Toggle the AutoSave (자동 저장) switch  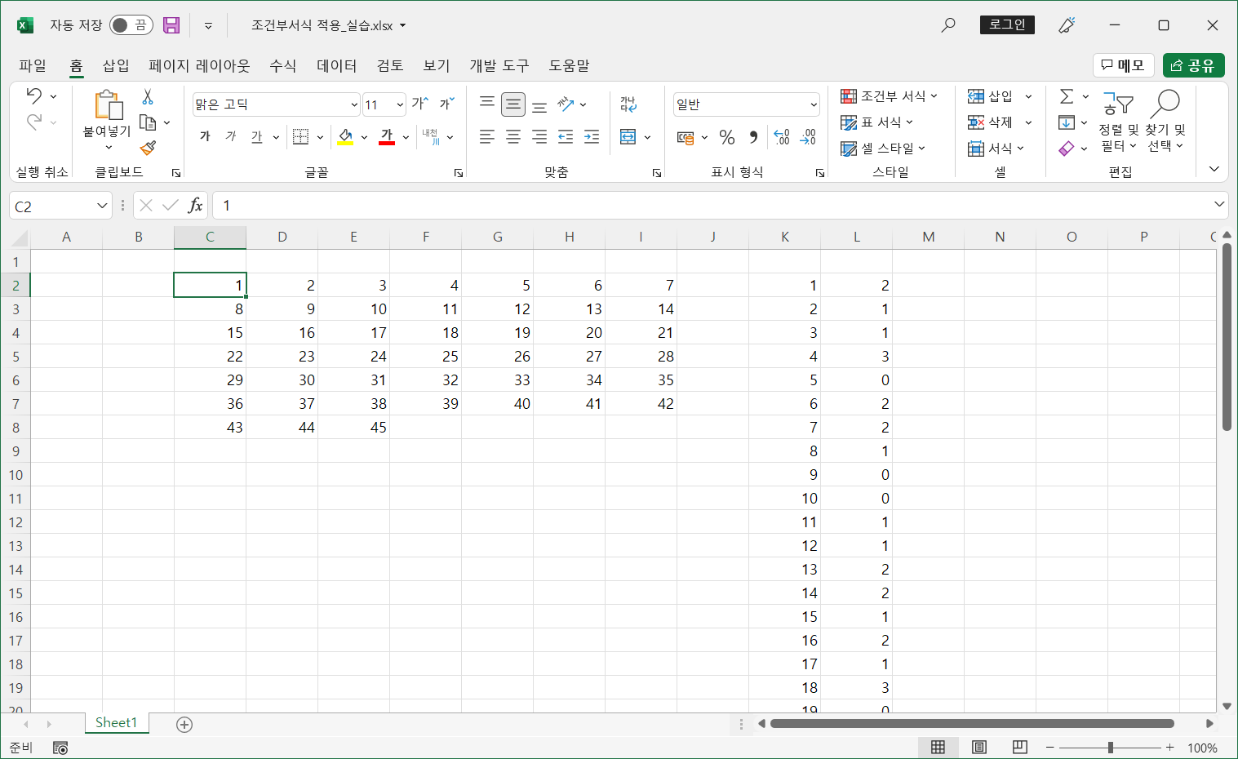131,25
